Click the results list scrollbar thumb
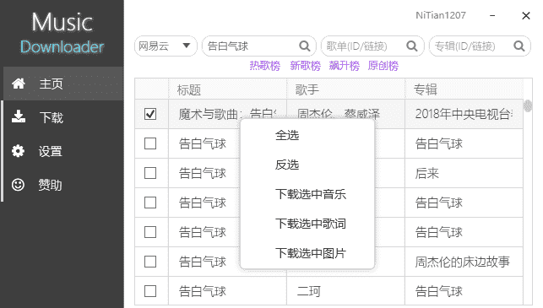The image size is (543, 308). point(528,105)
